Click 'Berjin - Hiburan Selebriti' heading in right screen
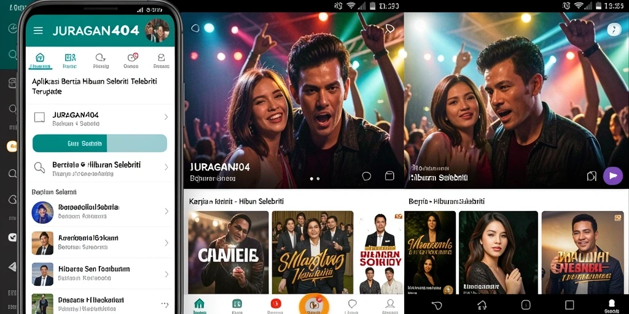This screenshot has height=314, width=629. [x=447, y=201]
